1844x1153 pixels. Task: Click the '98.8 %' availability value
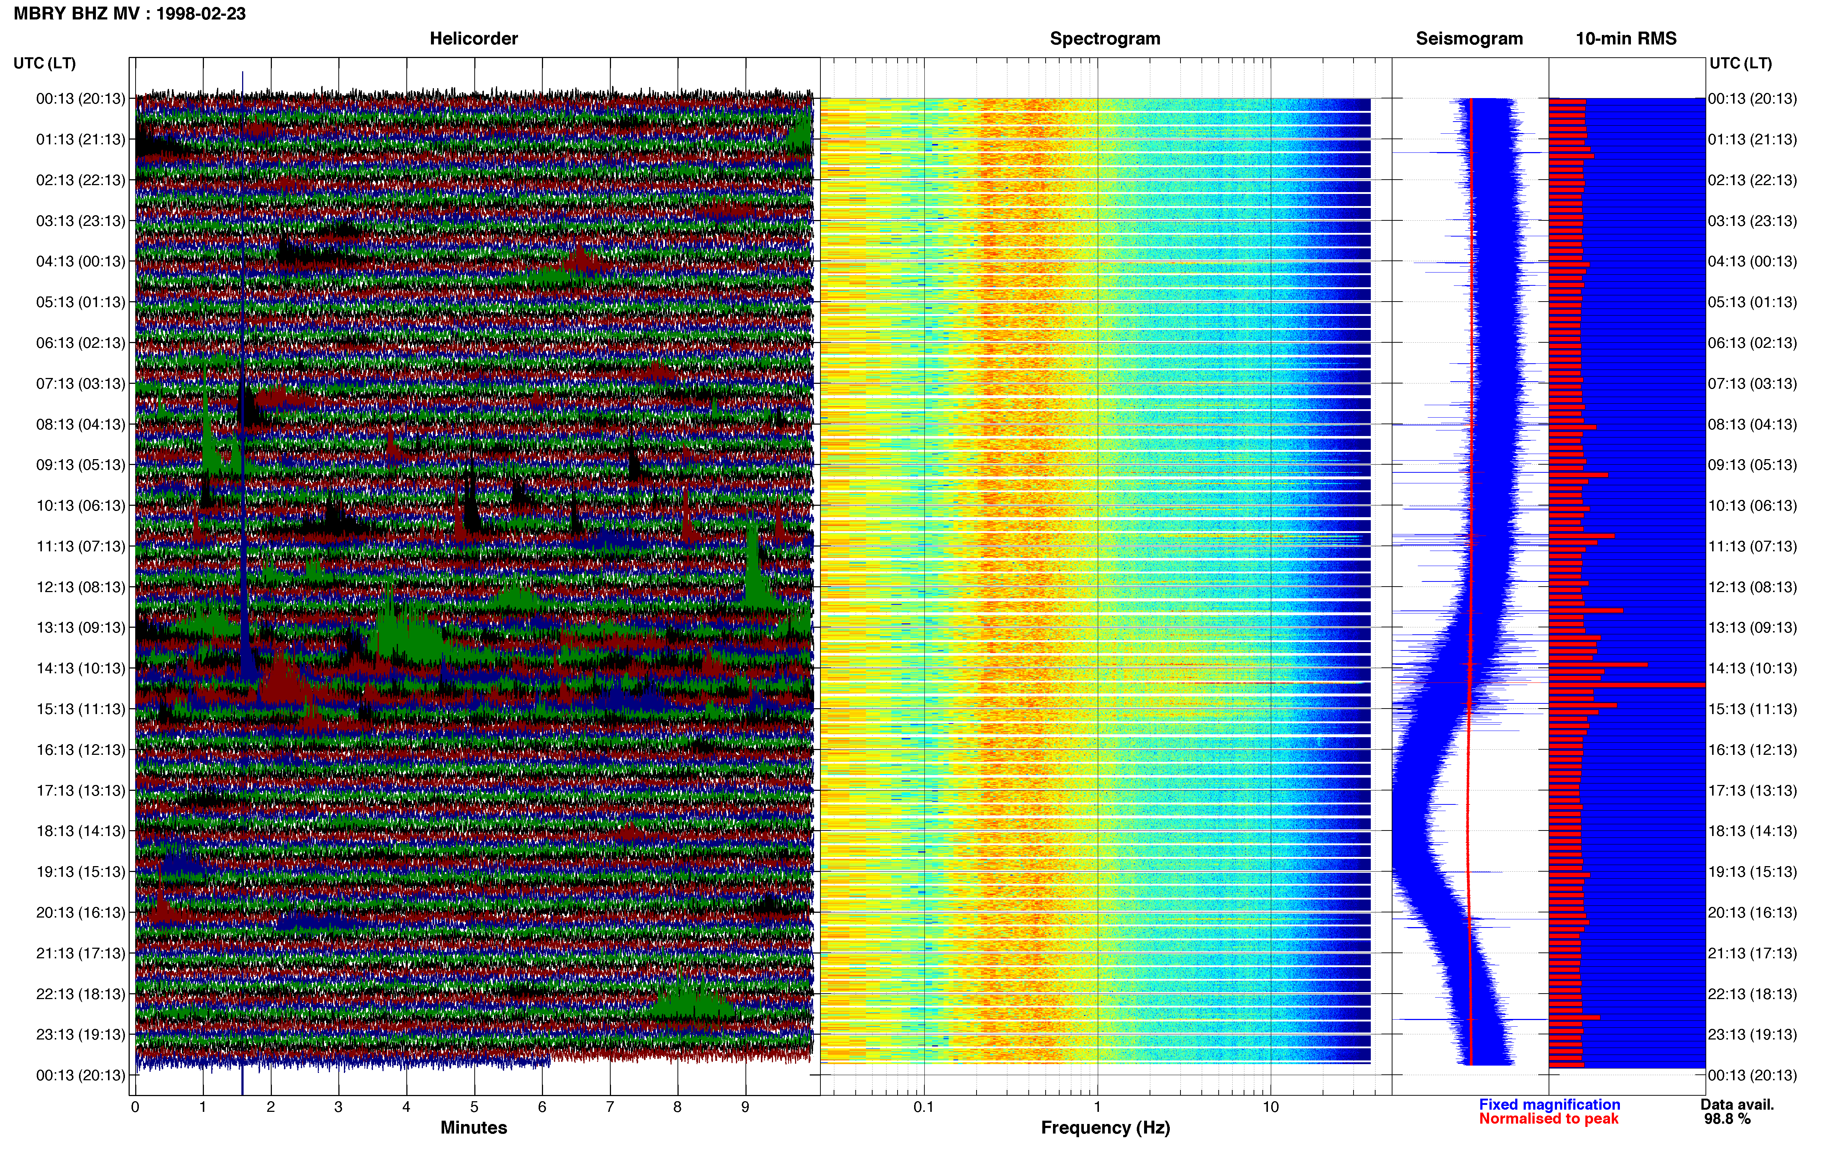(x=1727, y=1119)
